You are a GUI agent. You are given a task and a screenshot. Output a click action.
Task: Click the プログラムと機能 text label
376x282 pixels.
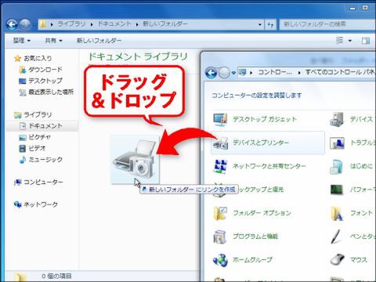click(255, 237)
